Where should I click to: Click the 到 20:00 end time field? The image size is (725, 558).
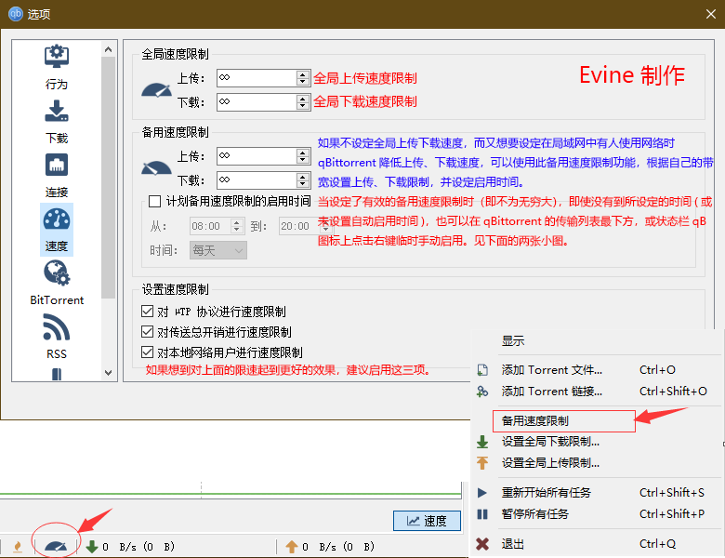click(299, 226)
